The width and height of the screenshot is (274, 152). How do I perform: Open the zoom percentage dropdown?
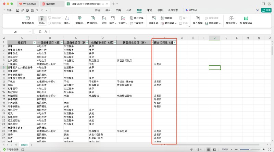coord(231,150)
